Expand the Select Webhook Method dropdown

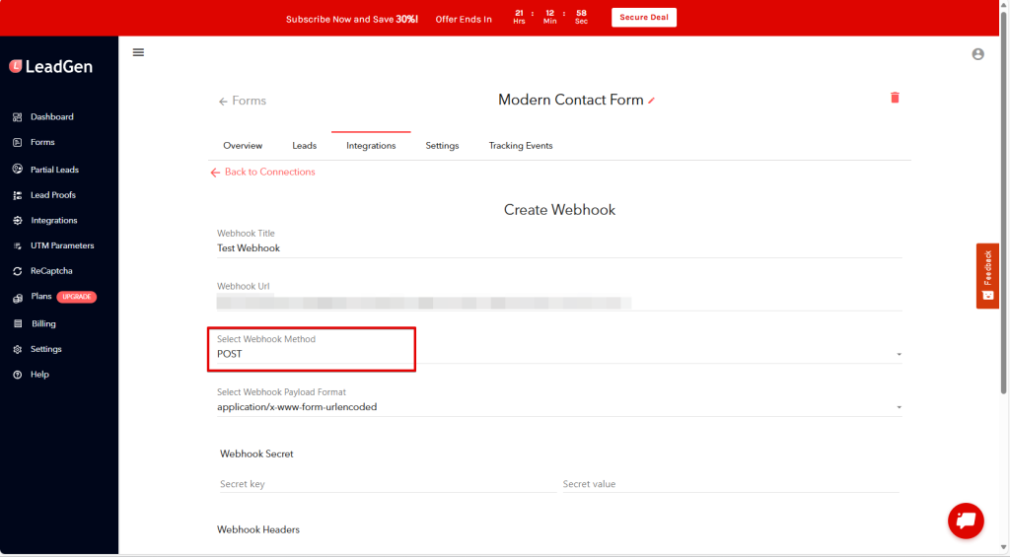(558, 354)
